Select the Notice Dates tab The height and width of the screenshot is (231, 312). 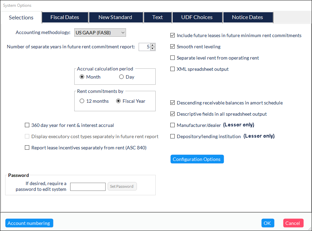point(247,17)
